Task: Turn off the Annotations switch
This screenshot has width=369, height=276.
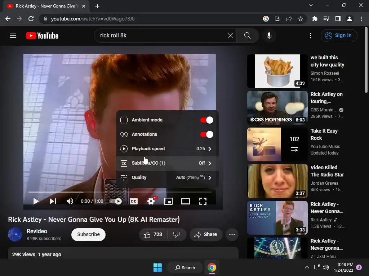Action: (207, 134)
